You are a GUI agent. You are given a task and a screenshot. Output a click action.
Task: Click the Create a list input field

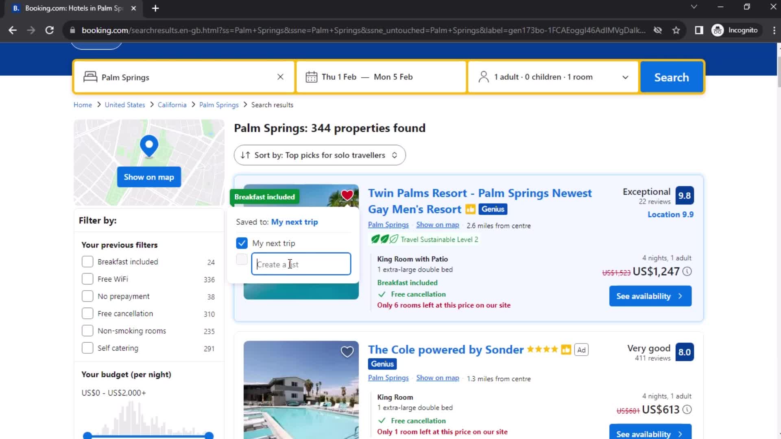pyautogui.click(x=301, y=264)
